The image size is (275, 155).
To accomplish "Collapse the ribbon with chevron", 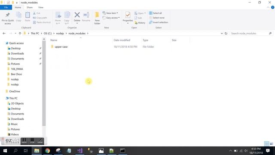I will point(268,7).
